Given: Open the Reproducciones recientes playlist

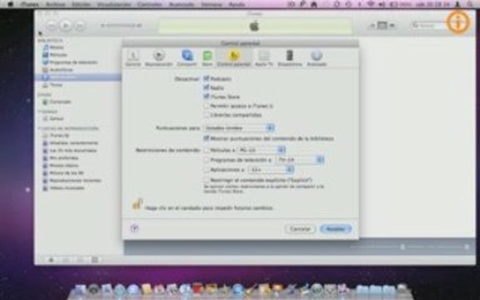Looking at the screenshot, I should [x=72, y=180].
